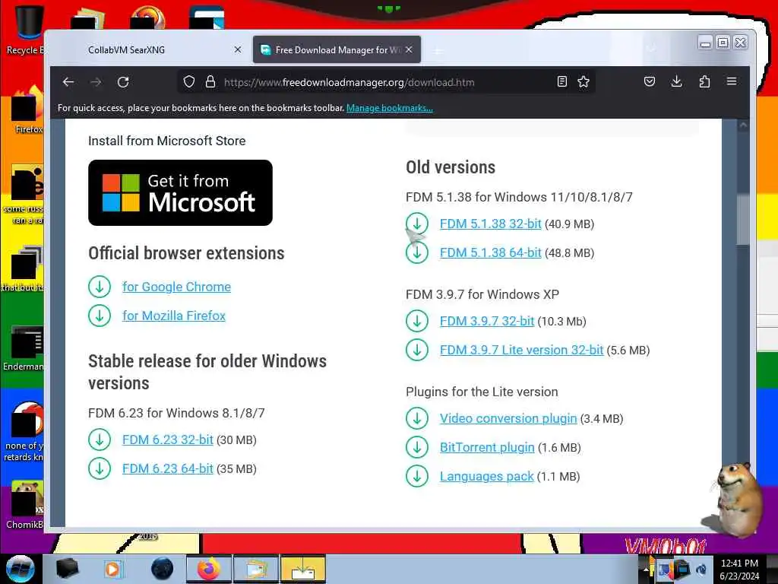Close the CollabVM SearXNG tab

pos(238,49)
